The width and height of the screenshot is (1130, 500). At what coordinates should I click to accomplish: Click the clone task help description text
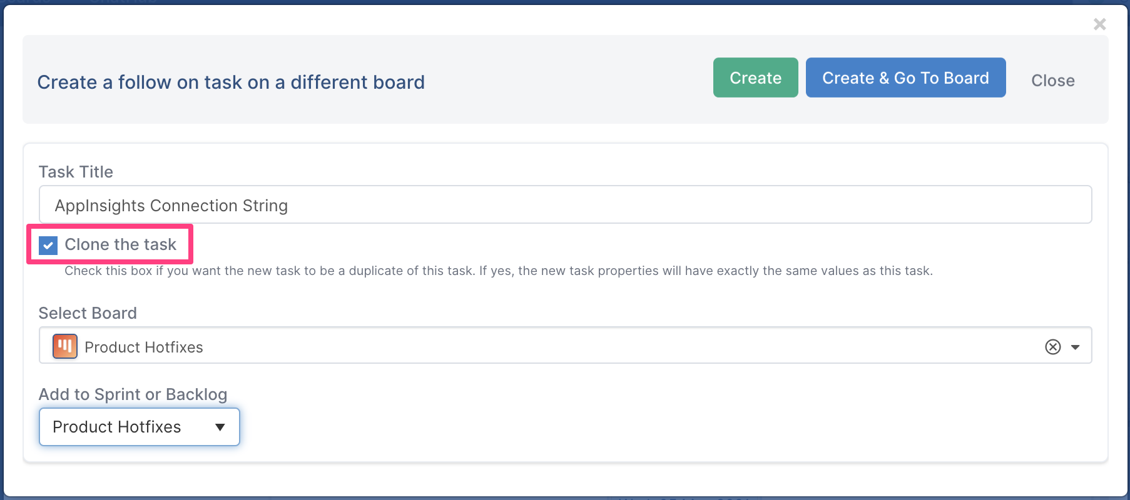point(499,271)
